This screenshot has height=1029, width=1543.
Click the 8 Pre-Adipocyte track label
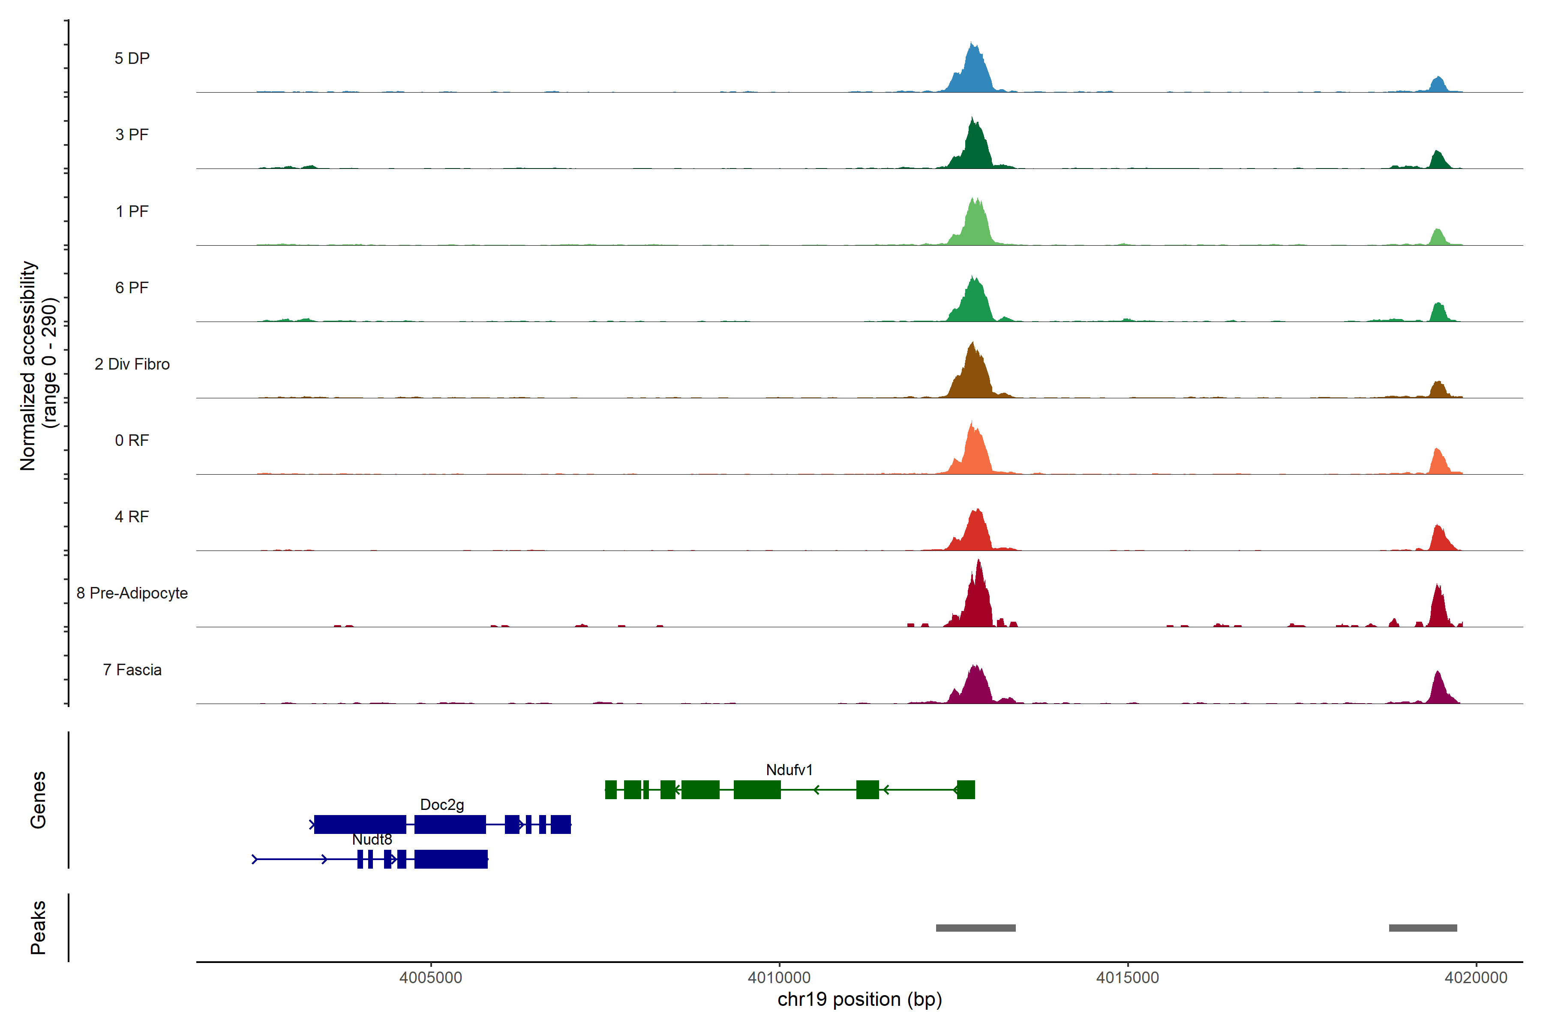coord(132,593)
